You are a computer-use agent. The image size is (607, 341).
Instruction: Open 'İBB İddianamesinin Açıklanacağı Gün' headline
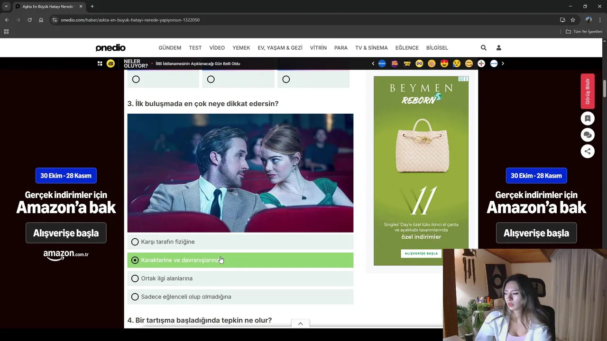tap(198, 63)
